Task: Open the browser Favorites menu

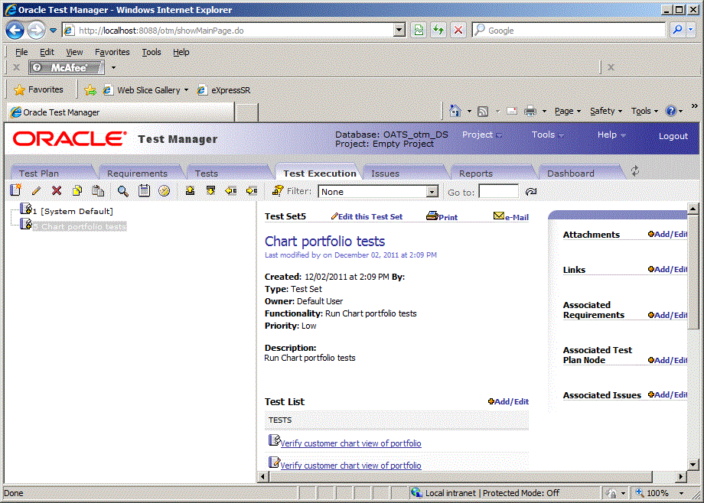Action: (x=112, y=52)
